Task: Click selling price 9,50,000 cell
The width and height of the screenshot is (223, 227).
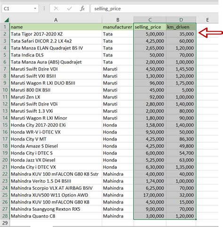Action: 150,132
